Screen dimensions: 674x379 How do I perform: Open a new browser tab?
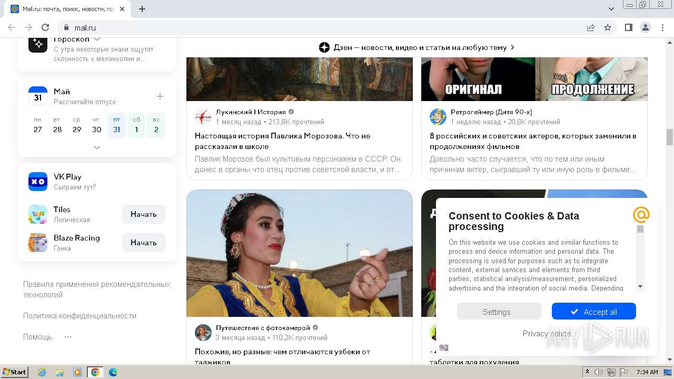142,9
